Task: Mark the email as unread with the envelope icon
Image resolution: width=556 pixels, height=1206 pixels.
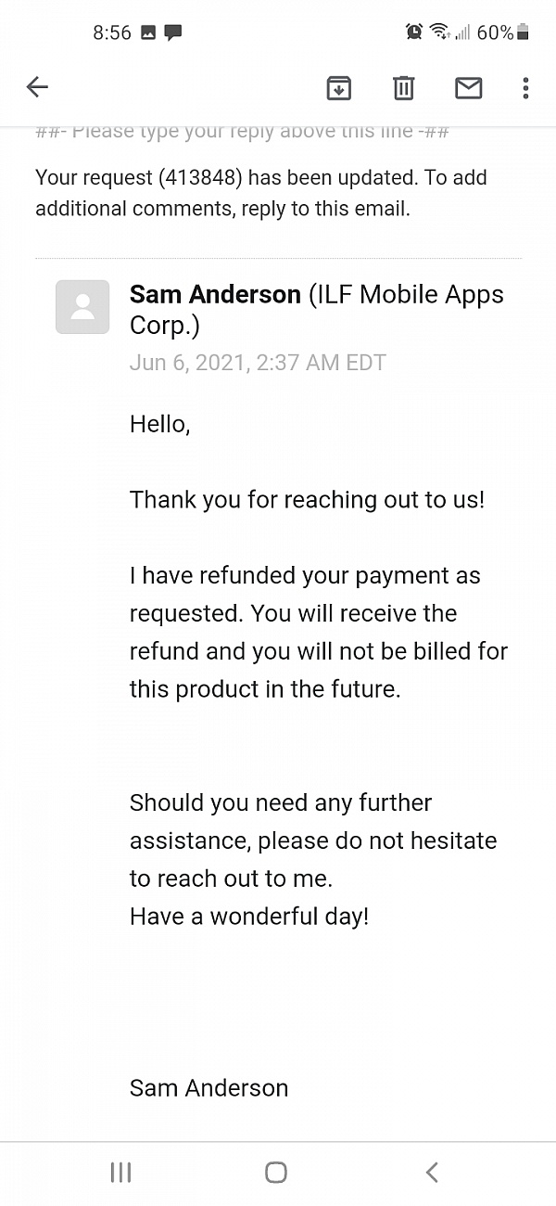Action: point(469,88)
